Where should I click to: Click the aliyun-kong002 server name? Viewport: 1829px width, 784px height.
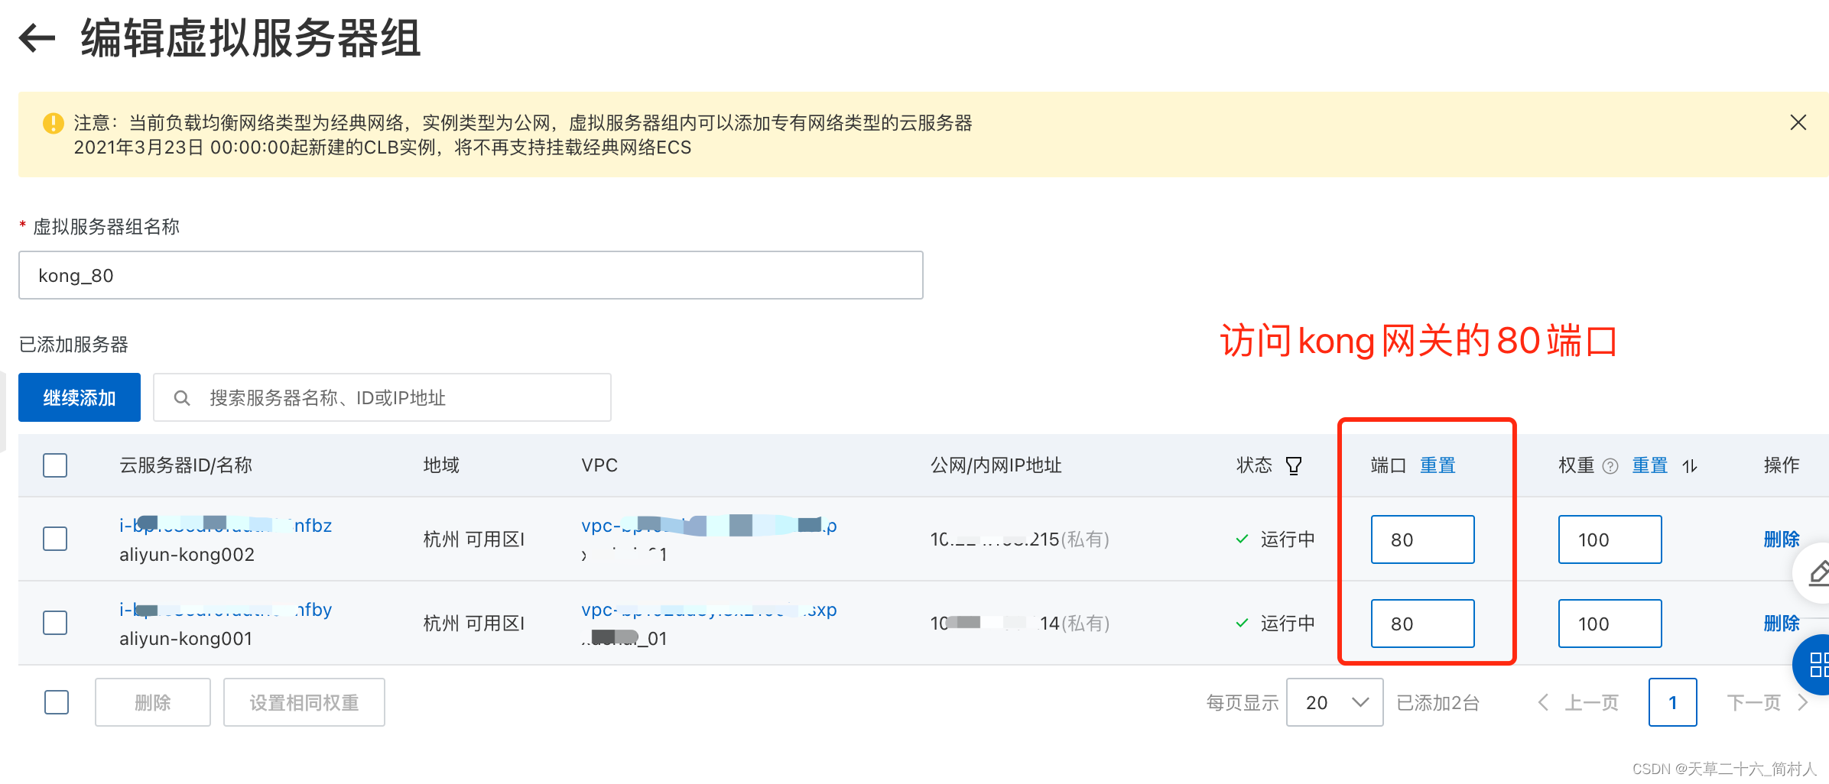(187, 555)
